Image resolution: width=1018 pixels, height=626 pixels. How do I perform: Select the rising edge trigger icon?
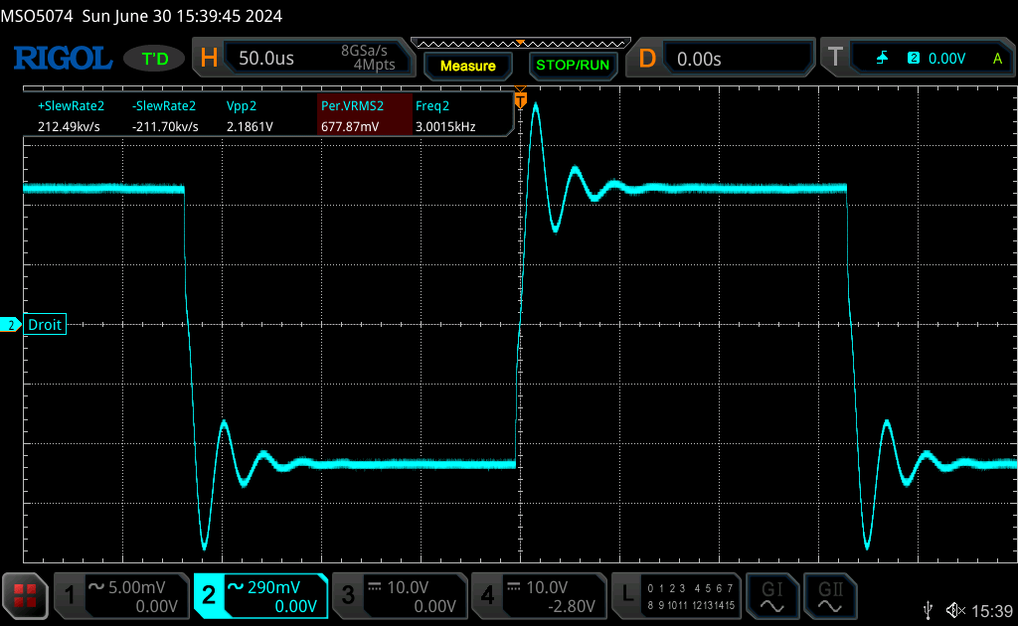coord(882,59)
